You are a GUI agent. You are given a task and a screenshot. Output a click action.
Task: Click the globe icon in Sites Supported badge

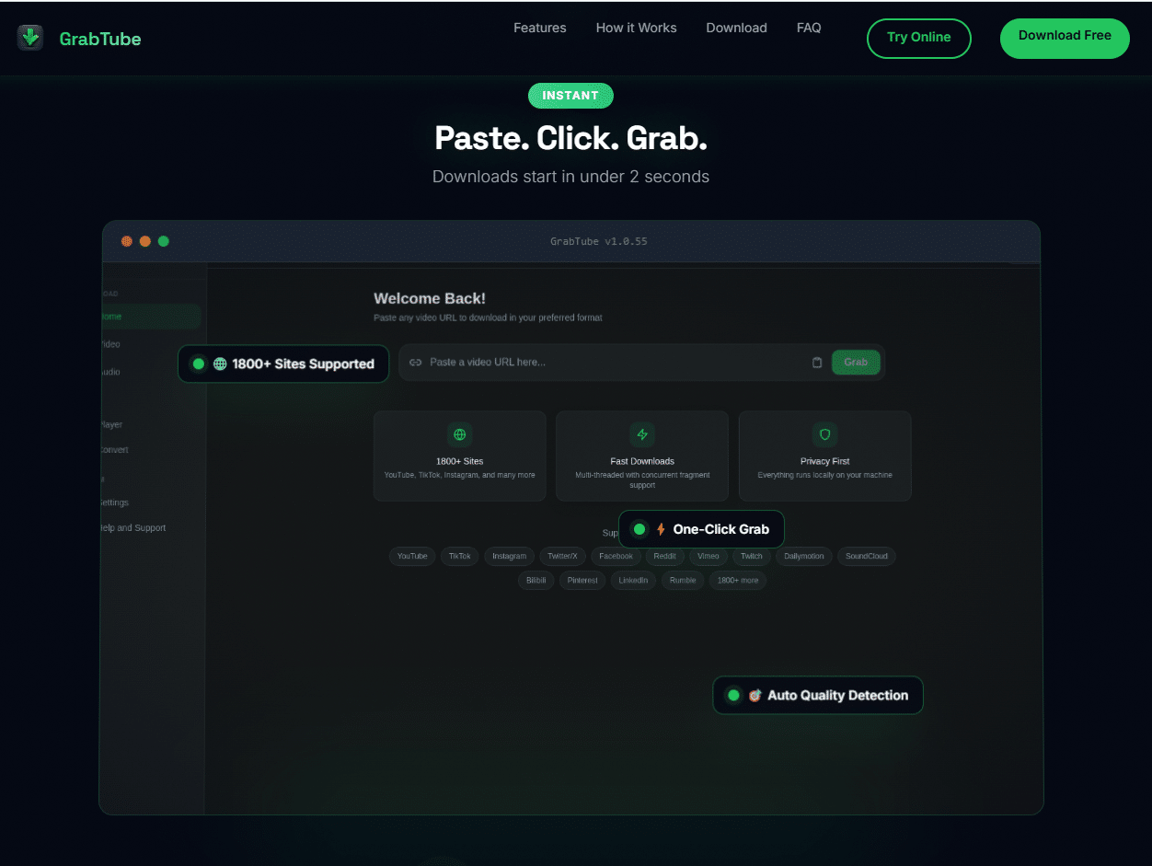coord(220,364)
